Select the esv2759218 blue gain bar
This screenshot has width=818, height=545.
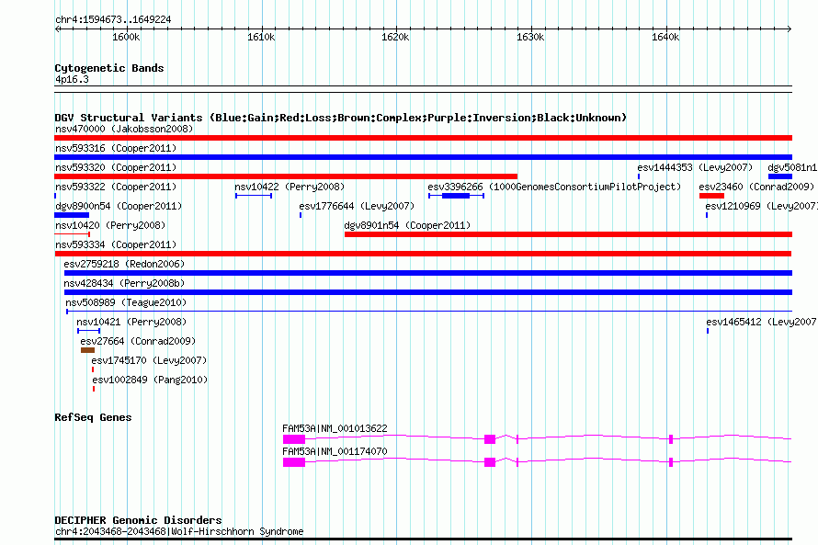coord(428,273)
